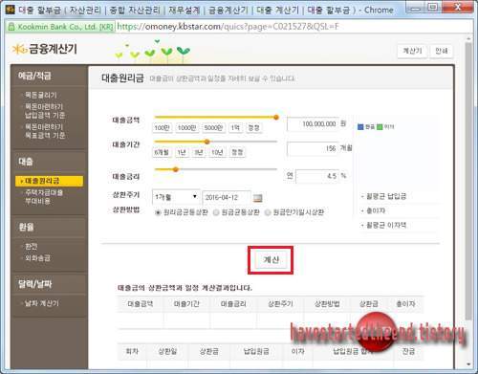Click the 회차 column header
Screen dimensions: 478x374
(x=132, y=351)
